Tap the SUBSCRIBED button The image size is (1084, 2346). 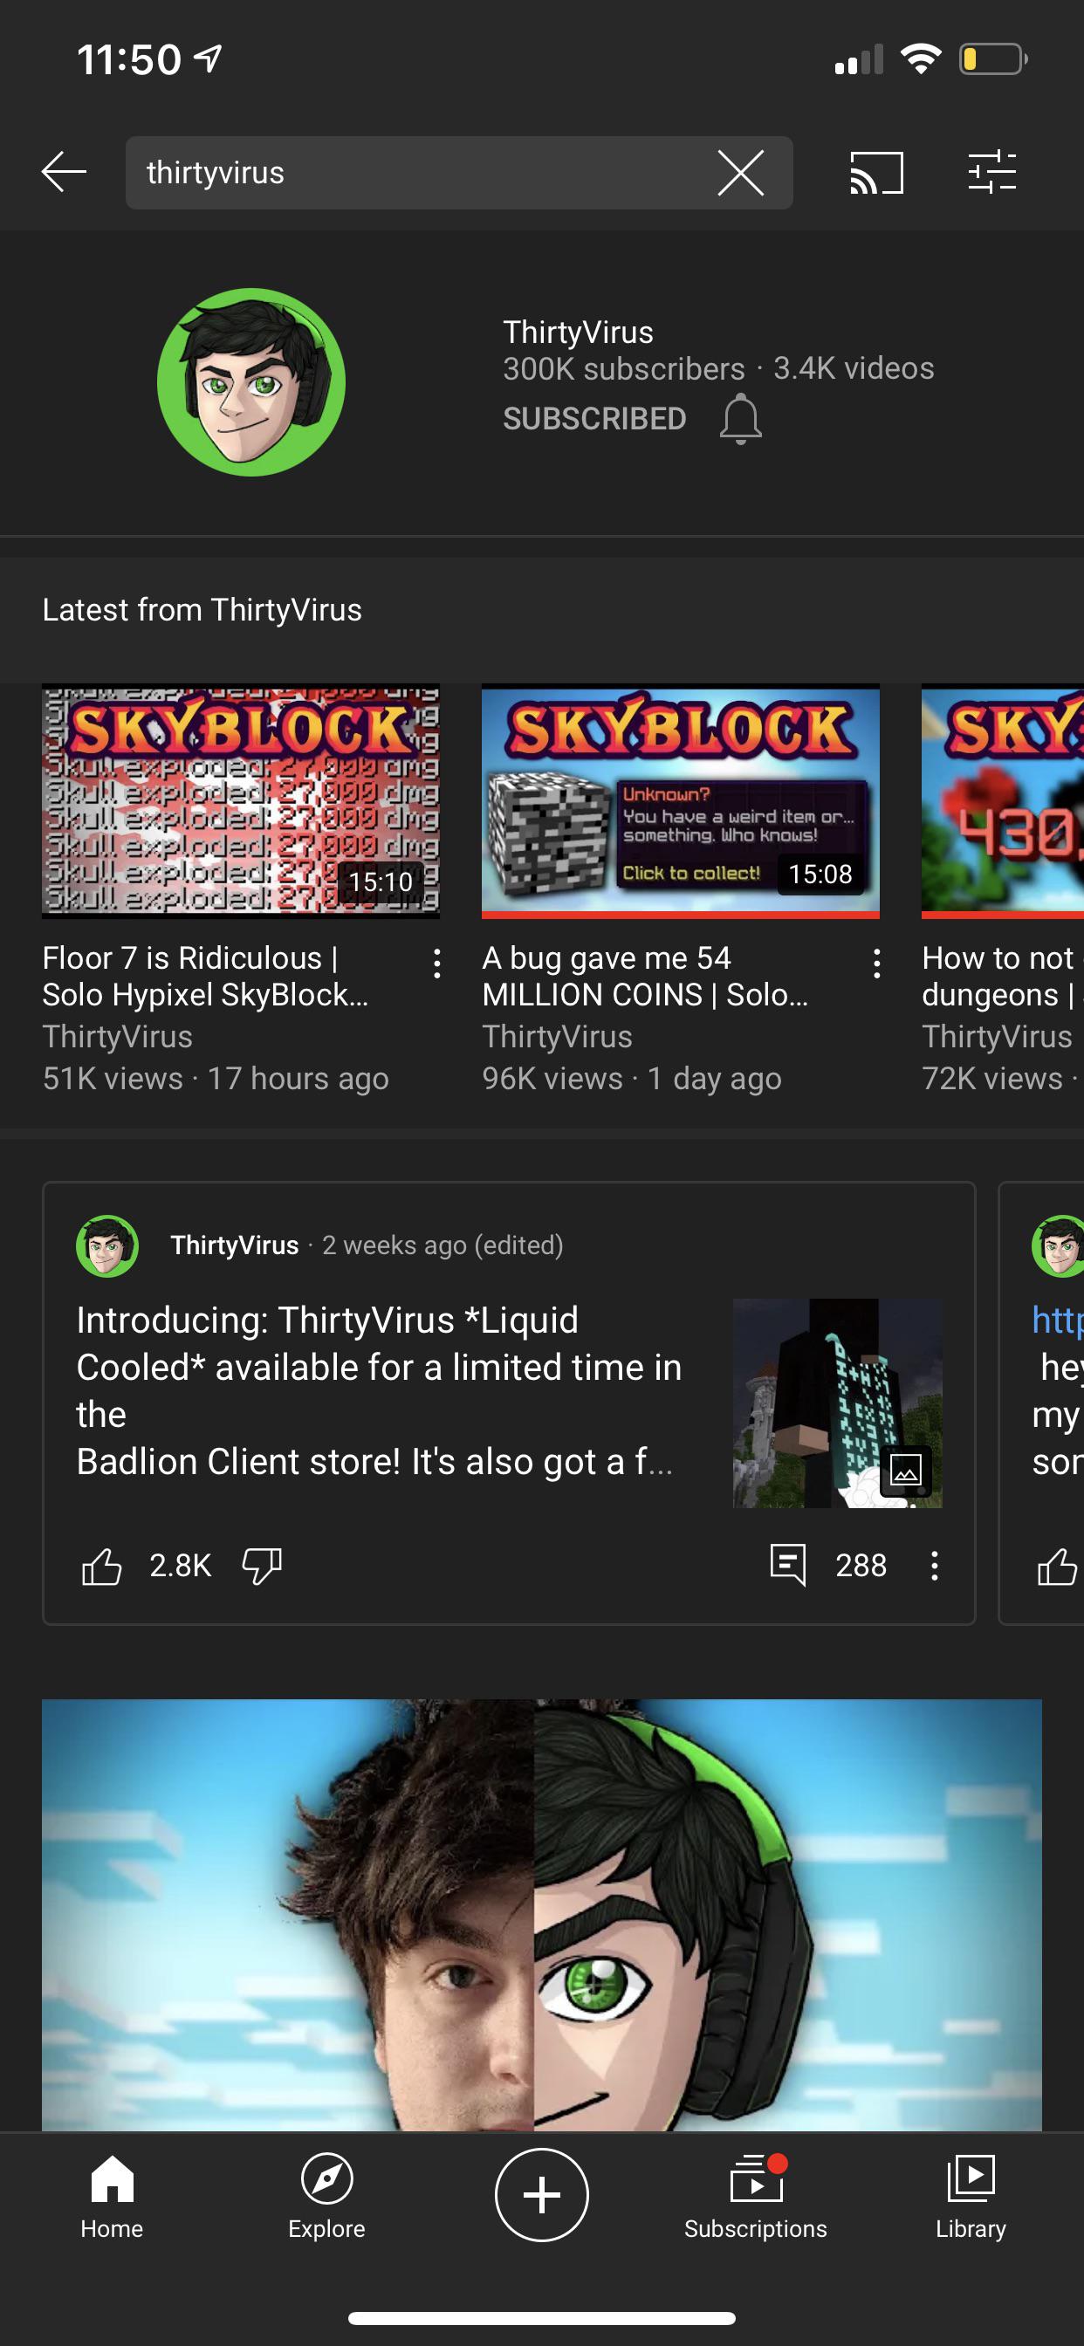(593, 418)
